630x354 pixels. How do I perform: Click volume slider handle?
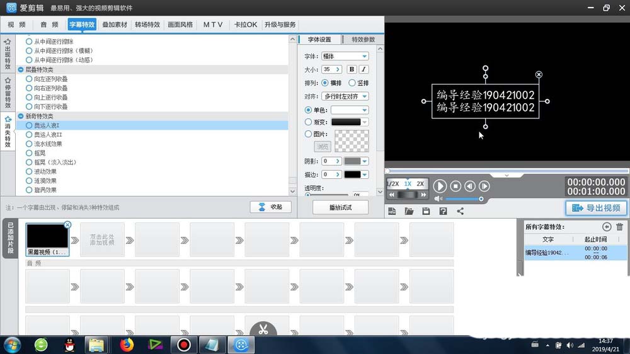tap(481, 199)
